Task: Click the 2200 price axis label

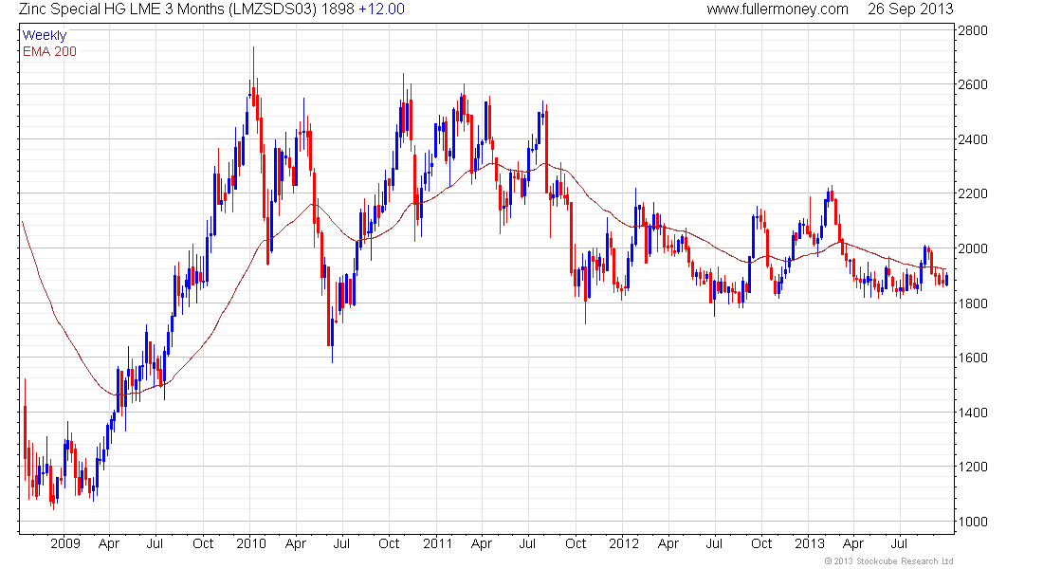Action: 973,193
